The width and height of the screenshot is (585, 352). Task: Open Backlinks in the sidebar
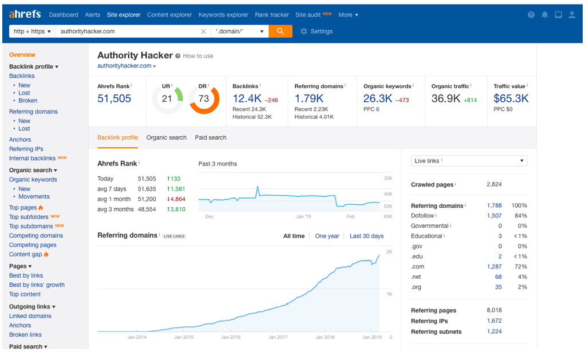pos(22,76)
